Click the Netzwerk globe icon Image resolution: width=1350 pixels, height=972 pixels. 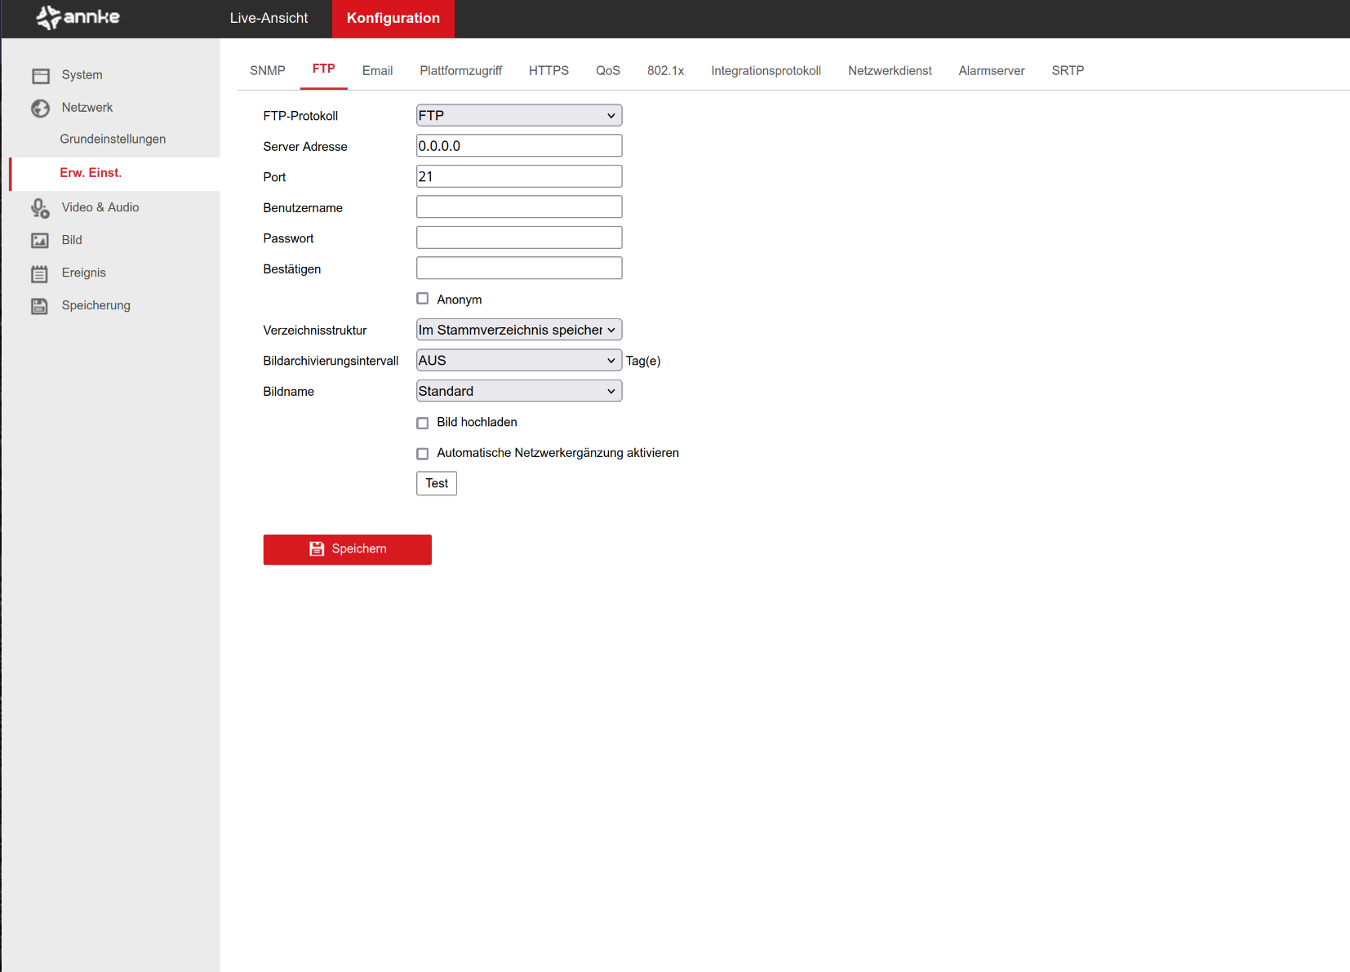40,109
